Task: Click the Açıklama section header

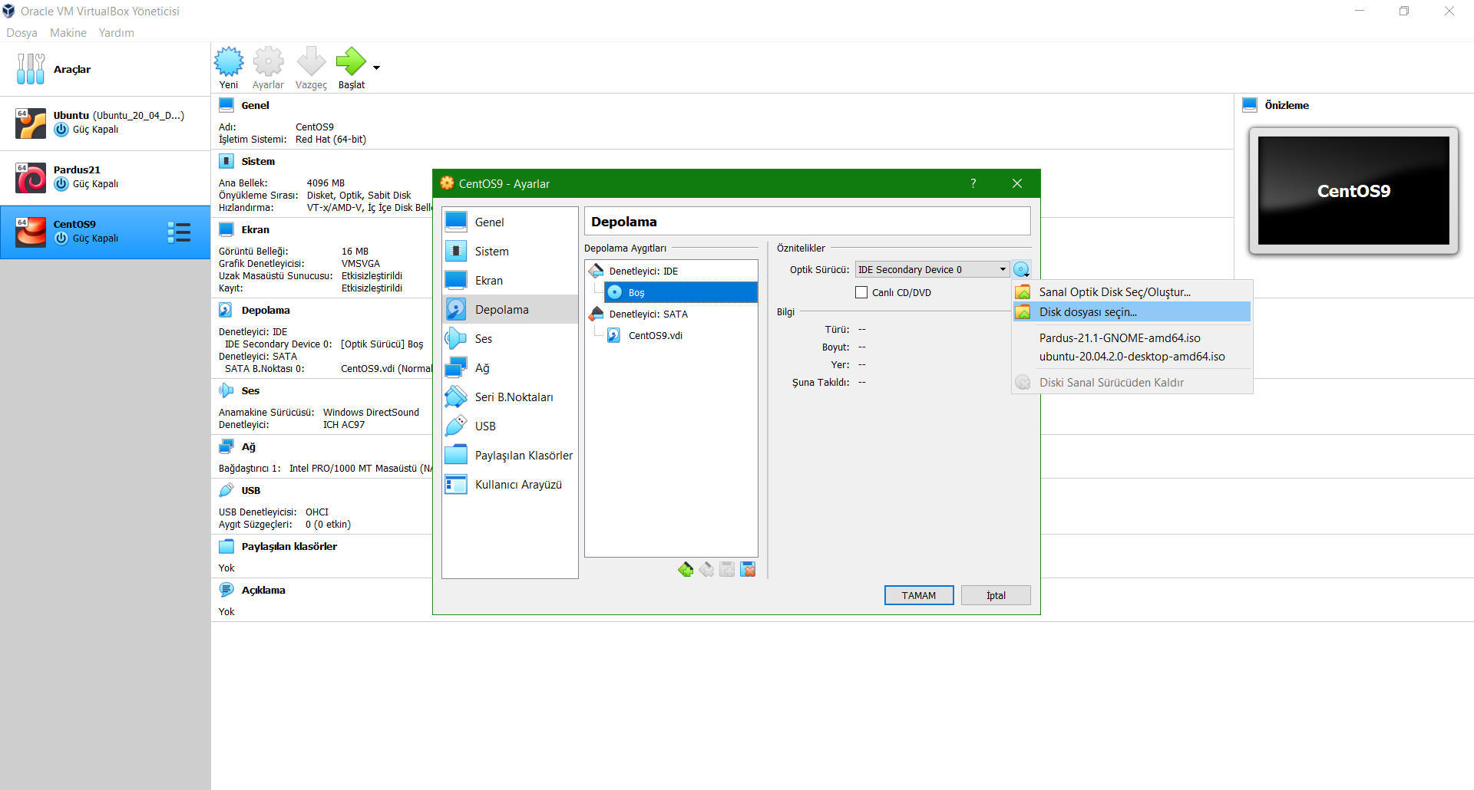Action: click(x=263, y=590)
